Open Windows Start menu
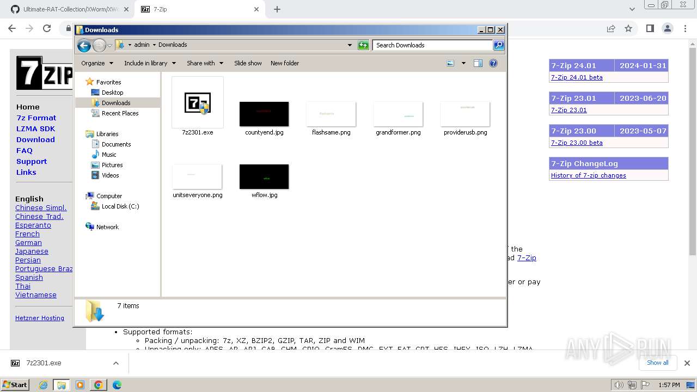 pyautogui.click(x=15, y=385)
